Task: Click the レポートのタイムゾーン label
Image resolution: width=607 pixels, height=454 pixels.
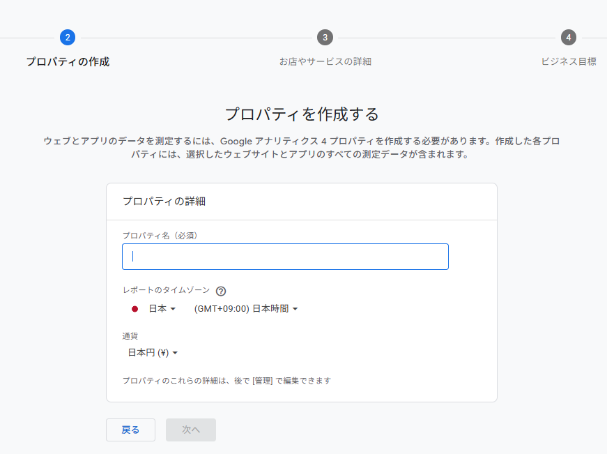Action: click(x=166, y=290)
